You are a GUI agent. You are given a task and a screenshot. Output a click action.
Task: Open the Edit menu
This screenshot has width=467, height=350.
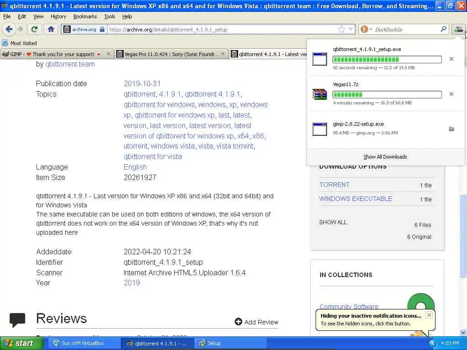point(22,17)
